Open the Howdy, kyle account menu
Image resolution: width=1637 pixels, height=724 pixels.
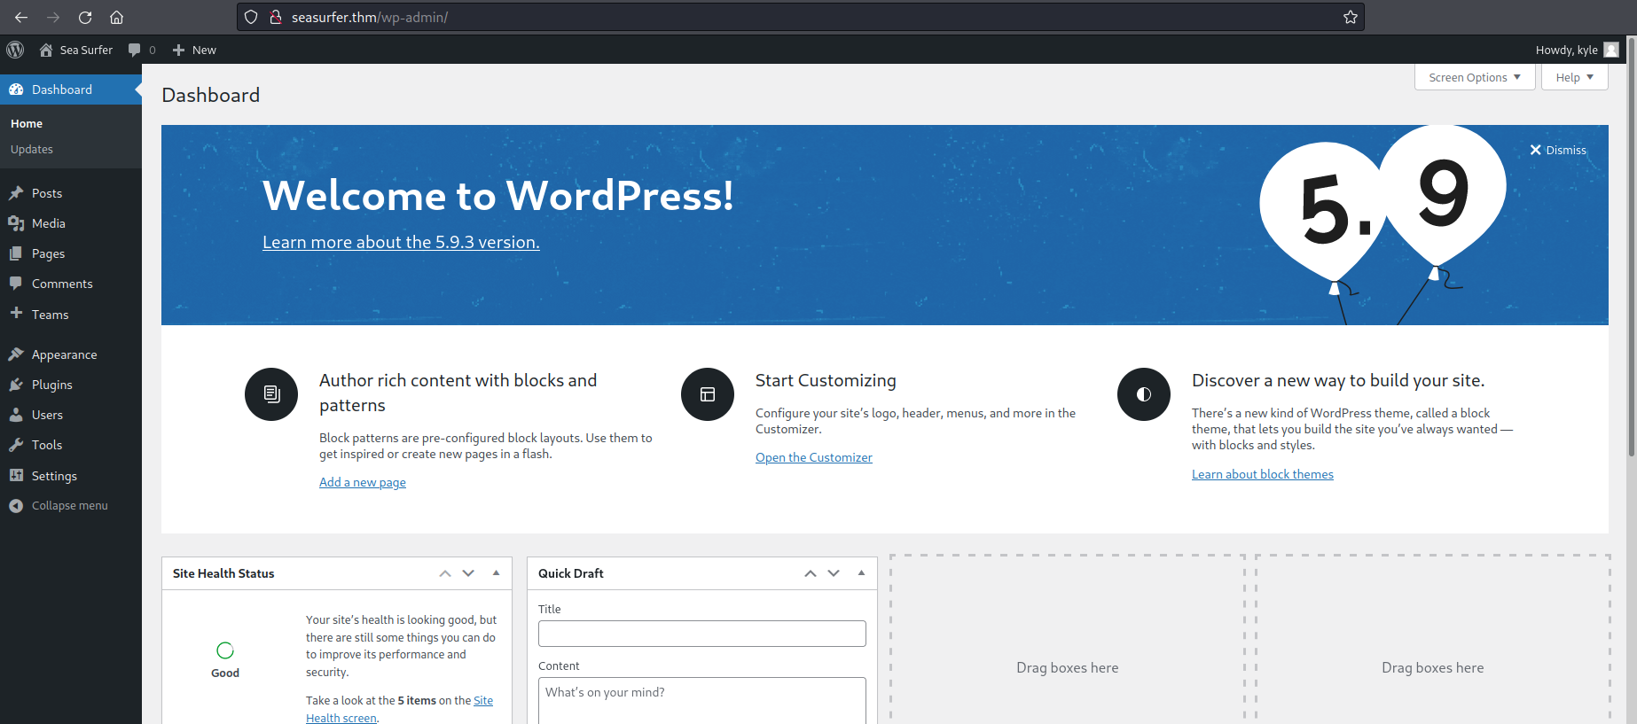1577,50
